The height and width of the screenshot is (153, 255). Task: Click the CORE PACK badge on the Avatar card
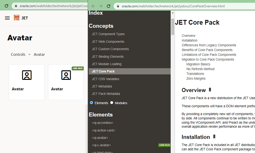(x=77, y=68)
